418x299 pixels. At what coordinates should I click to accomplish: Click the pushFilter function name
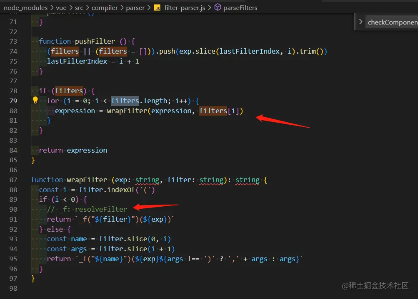95,41
